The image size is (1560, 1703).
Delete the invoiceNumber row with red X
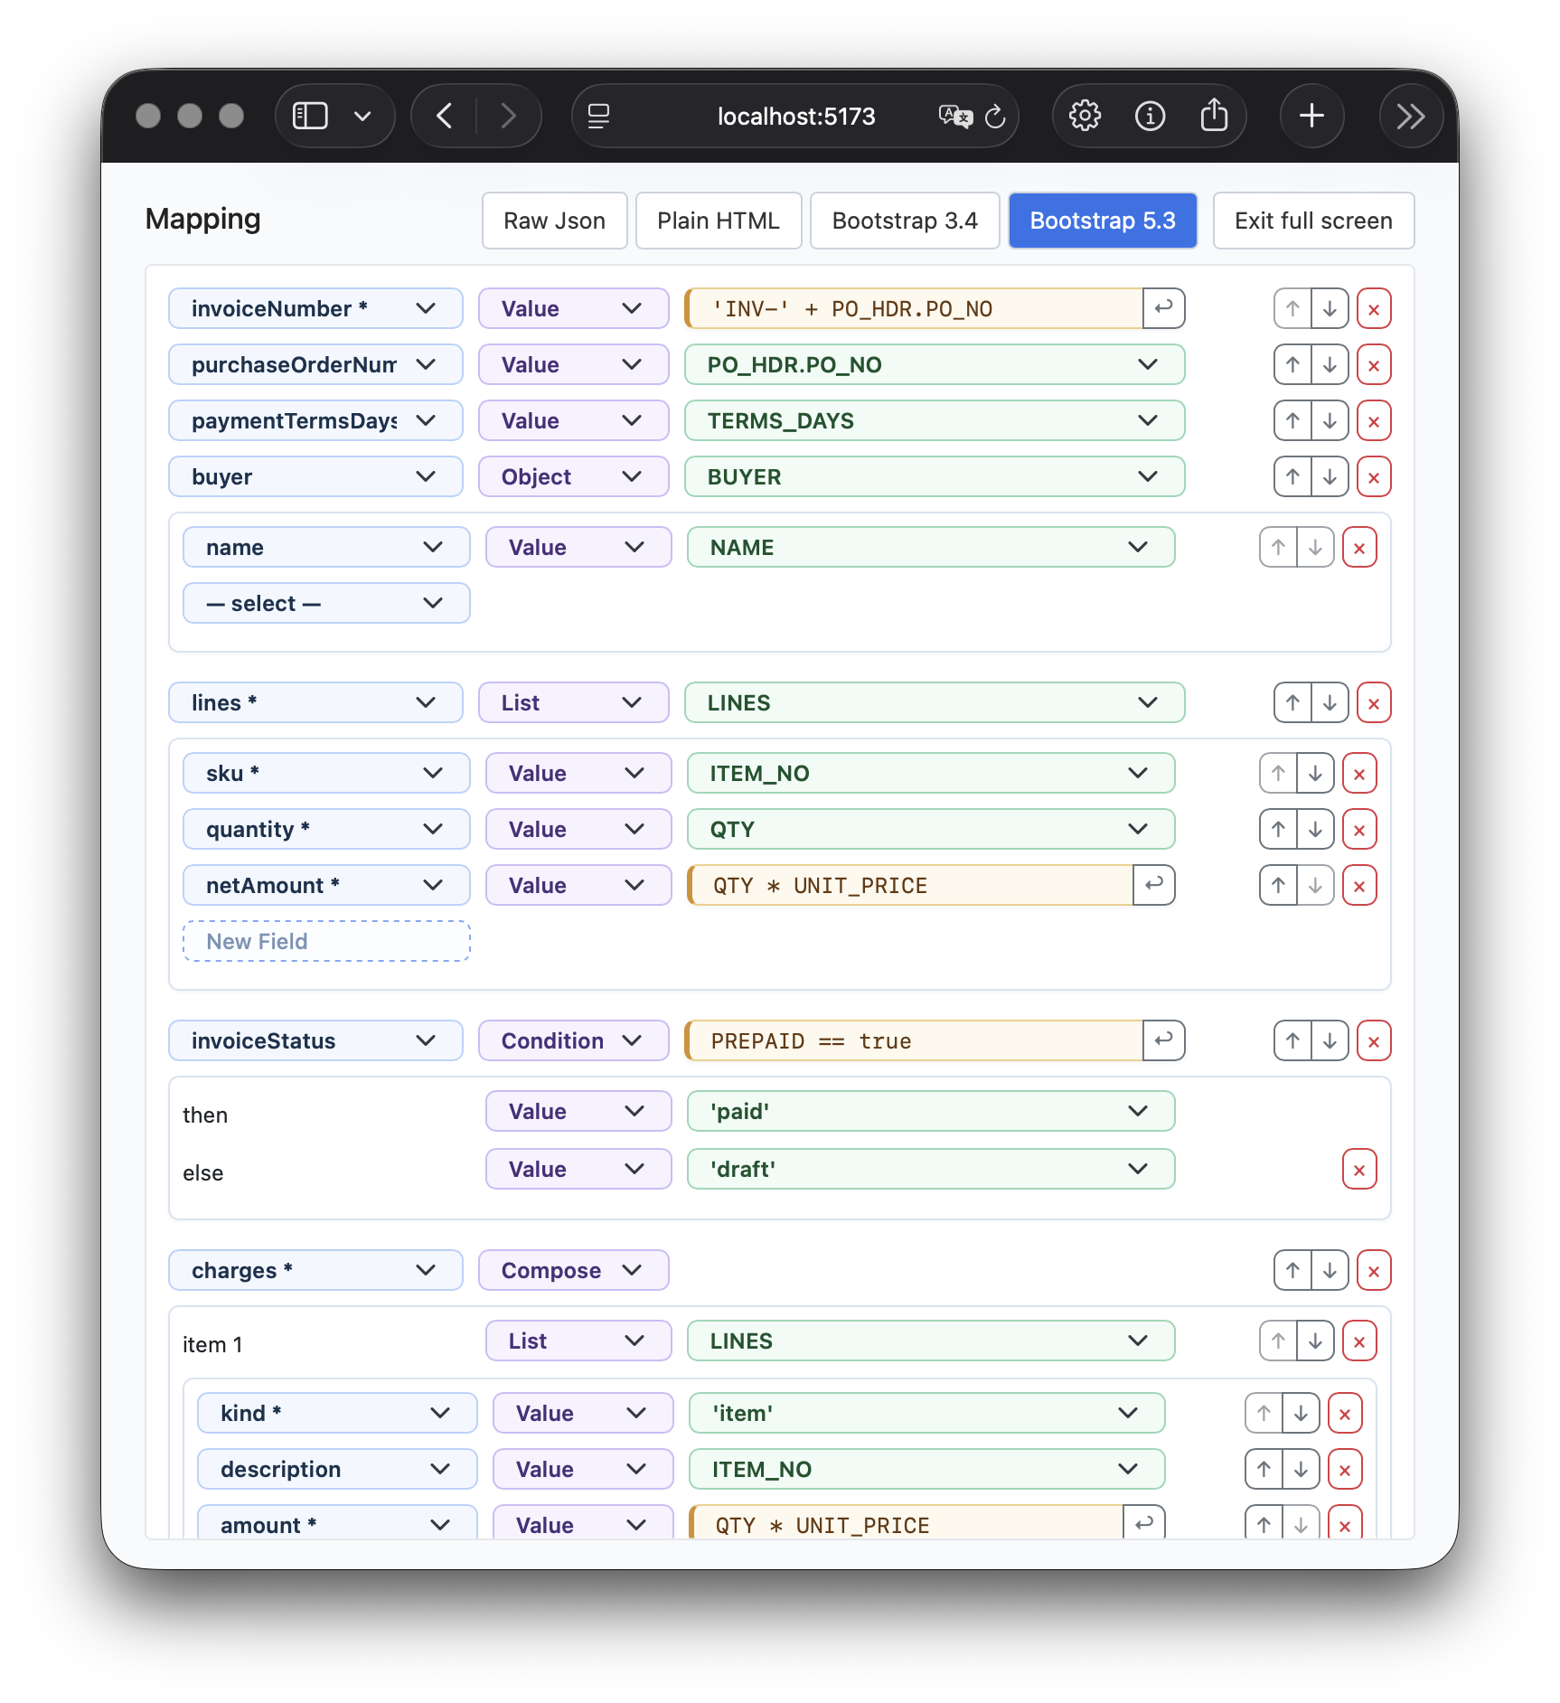(1374, 309)
